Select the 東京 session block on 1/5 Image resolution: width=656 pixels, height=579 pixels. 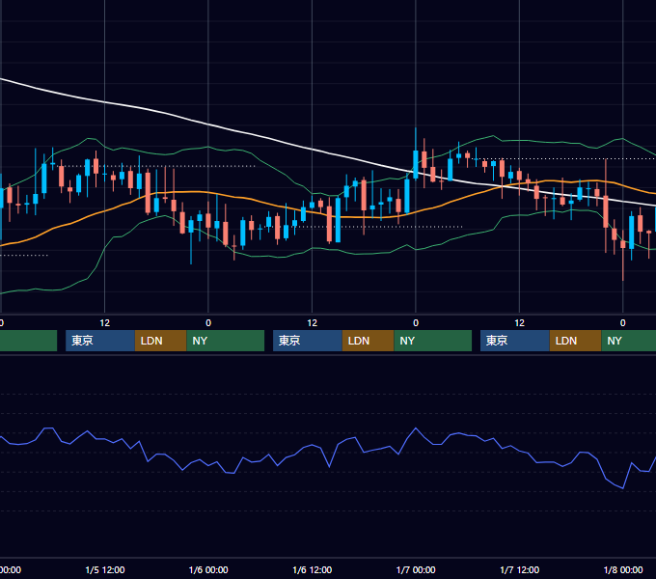tap(100, 341)
